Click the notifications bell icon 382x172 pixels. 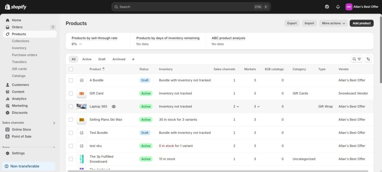(338, 7)
